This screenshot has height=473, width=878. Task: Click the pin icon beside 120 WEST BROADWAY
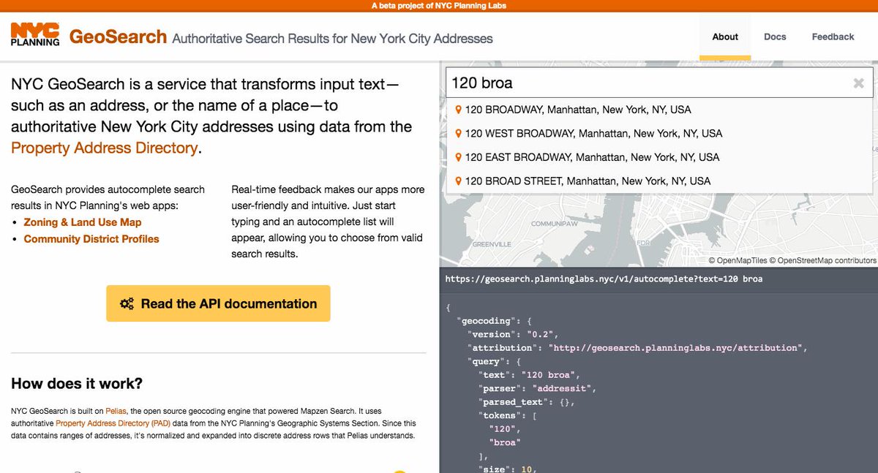459,134
